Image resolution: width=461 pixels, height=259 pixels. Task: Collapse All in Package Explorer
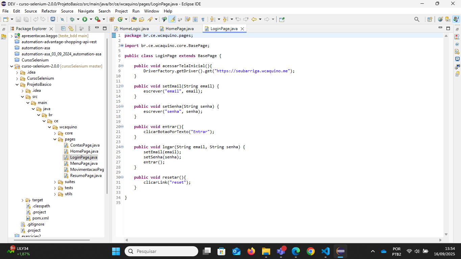tap(63, 29)
